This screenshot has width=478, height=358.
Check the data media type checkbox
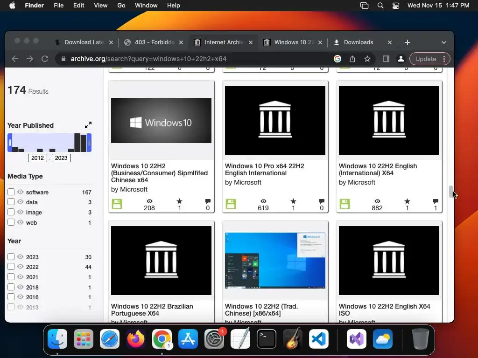click(x=11, y=201)
